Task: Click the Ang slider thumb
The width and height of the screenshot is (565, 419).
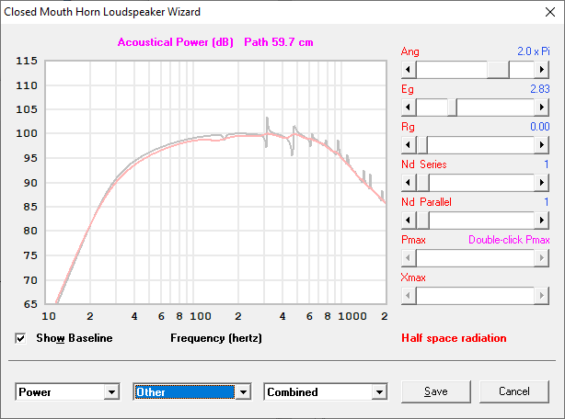Action: (498, 70)
